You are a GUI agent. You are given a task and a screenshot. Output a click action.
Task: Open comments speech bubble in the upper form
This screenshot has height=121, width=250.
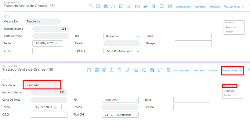(162, 6)
